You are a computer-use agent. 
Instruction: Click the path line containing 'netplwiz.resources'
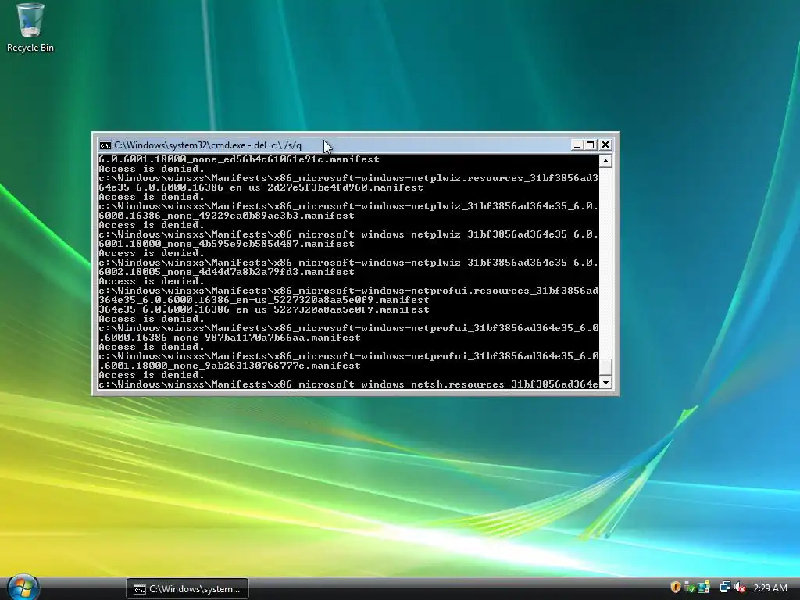[348, 178]
